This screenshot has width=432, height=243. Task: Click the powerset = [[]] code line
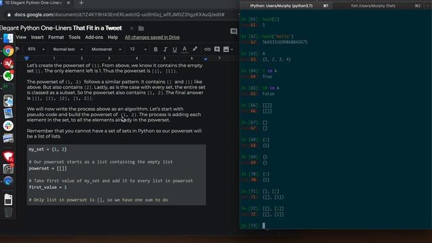click(x=48, y=168)
